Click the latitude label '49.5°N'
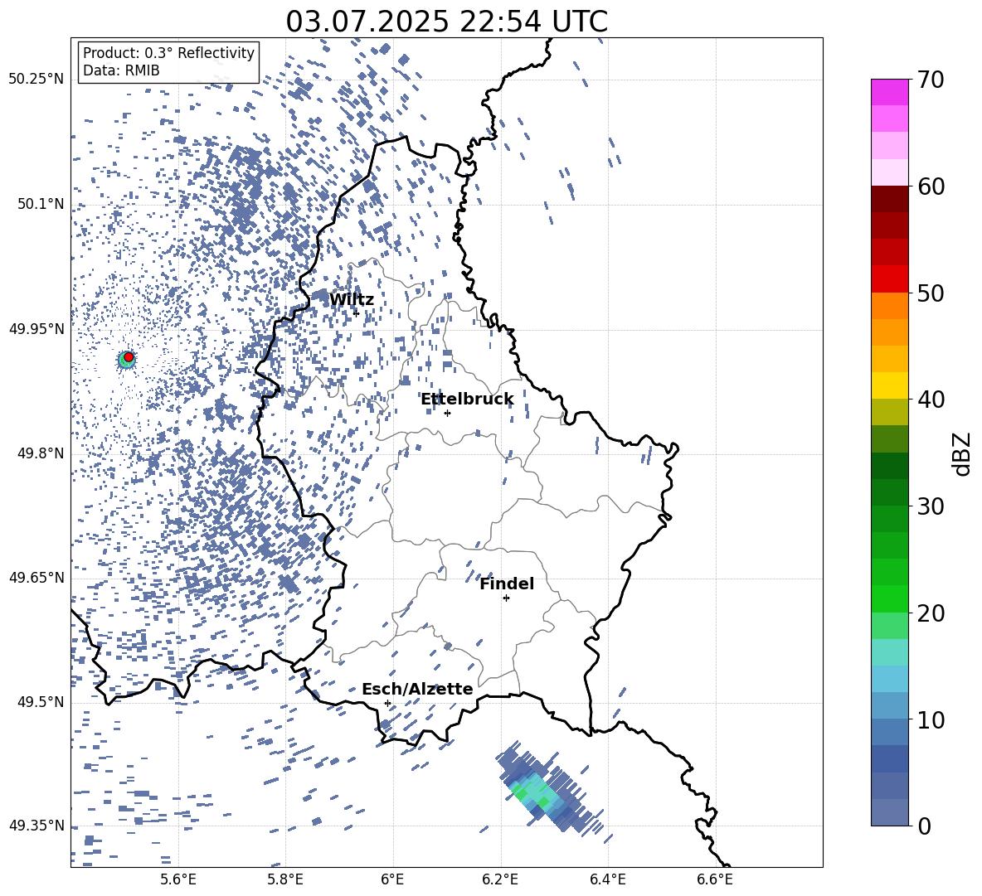The width and height of the screenshot is (982, 896). (x=41, y=701)
